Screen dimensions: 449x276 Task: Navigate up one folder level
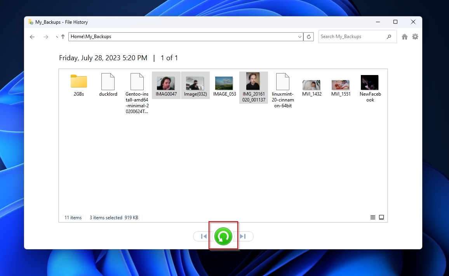(63, 36)
